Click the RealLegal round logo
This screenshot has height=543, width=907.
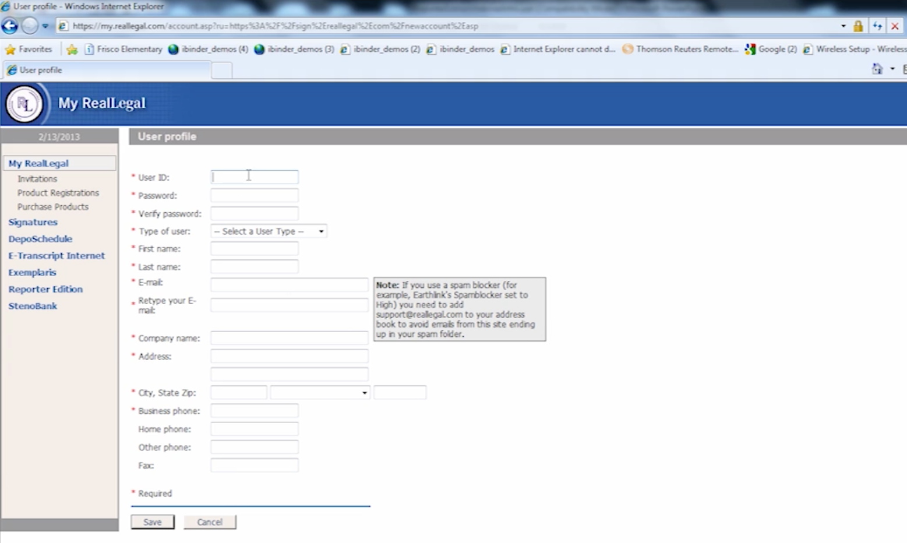point(24,104)
